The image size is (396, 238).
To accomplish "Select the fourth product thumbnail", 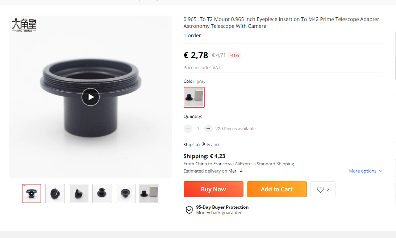I will point(102,194).
